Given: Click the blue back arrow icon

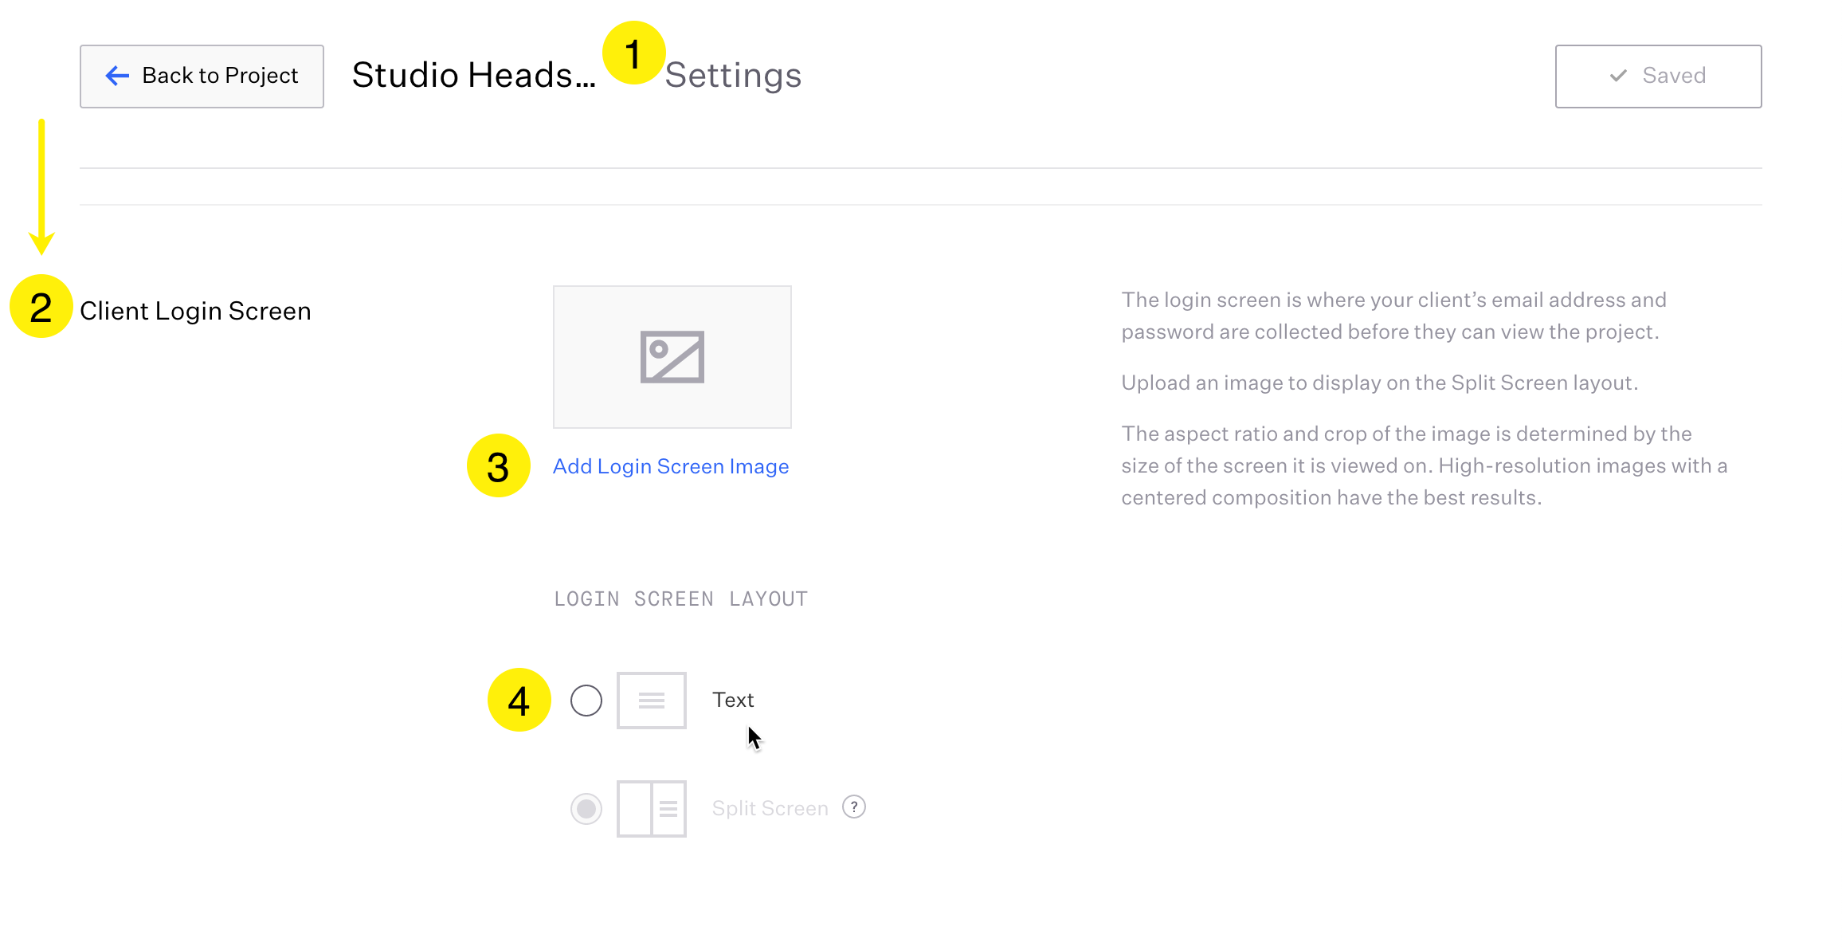Looking at the screenshot, I should 117,76.
